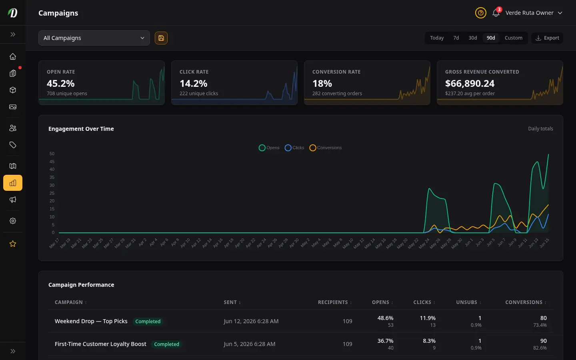This screenshot has width=576, height=360.
Task: Open the image gallery sidebar icon
Action: [13, 107]
